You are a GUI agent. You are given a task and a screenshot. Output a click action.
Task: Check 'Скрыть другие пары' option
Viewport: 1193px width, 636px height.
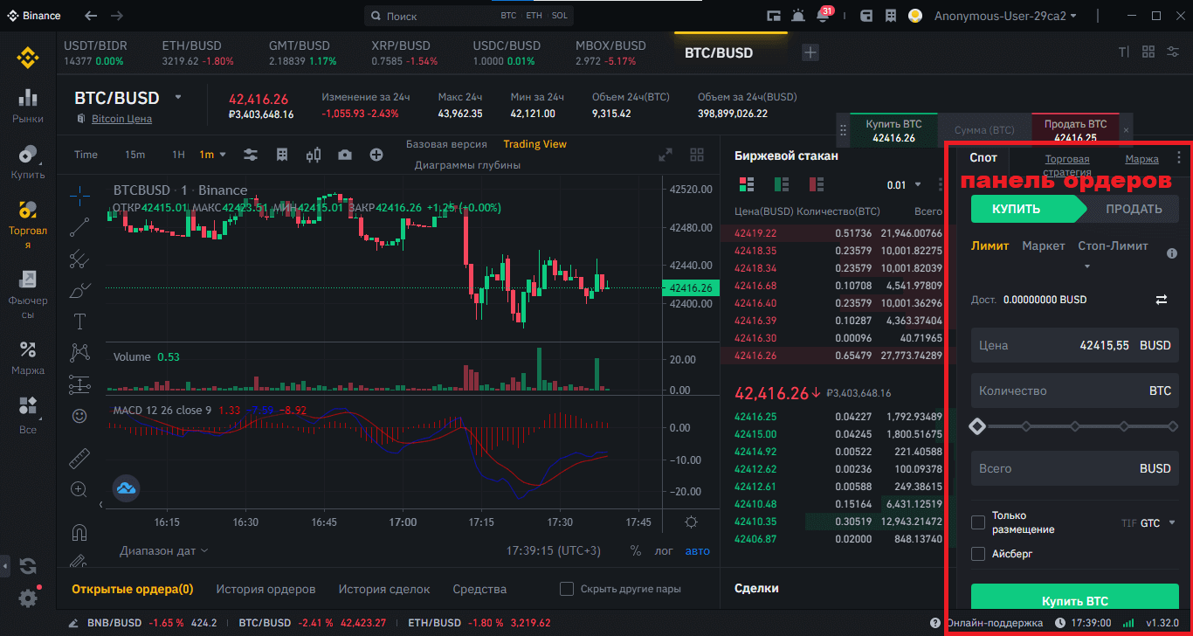[x=567, y=589]
